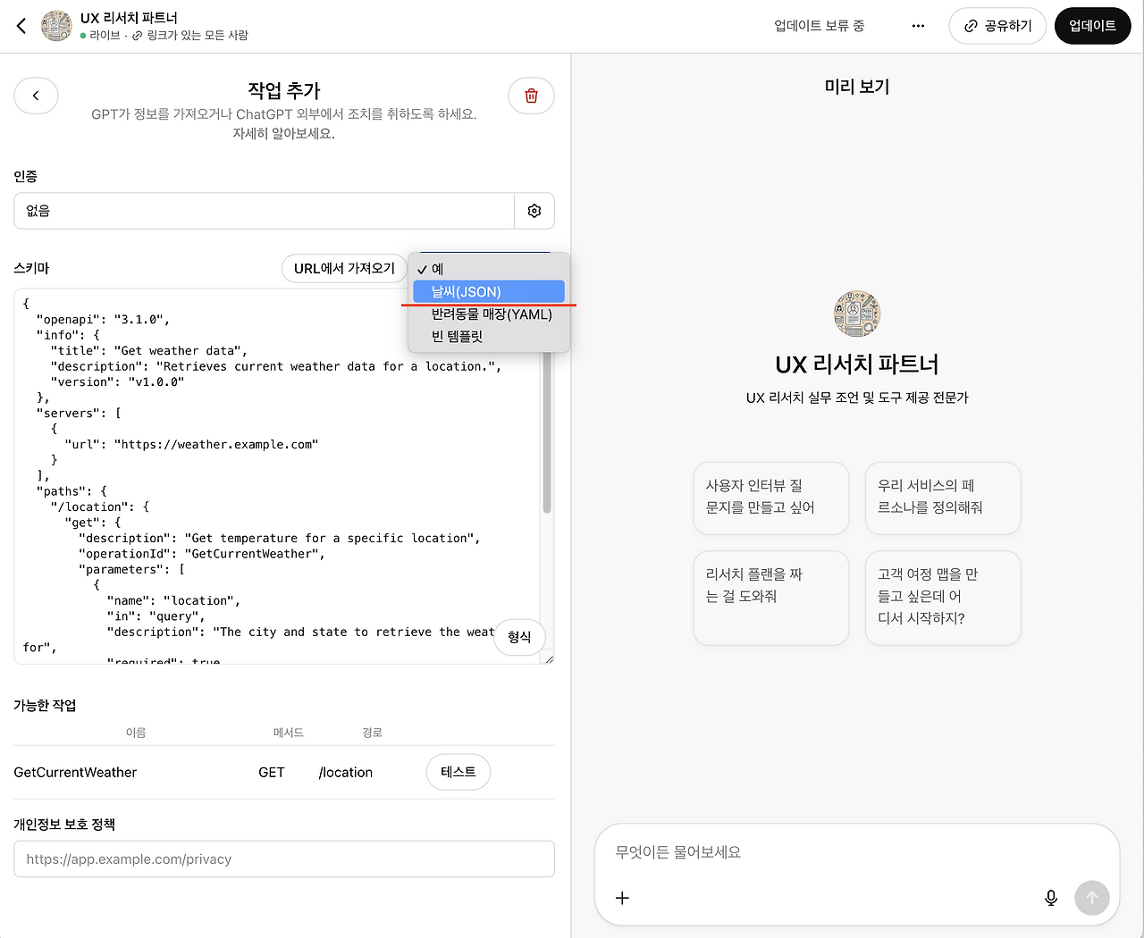Click the back arrow at the top left
Image resolution: width=1144 pixels, height=938 pixels.
(x=20, y=26)
